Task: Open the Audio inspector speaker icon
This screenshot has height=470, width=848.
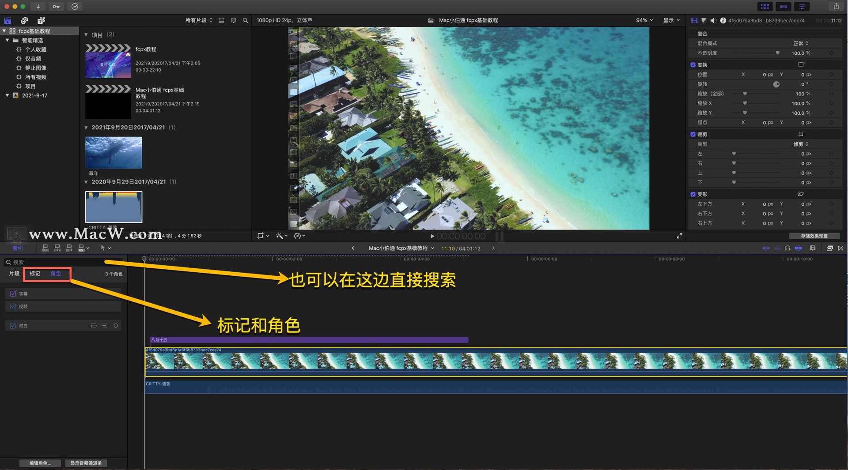Action: pyautogui.click(x=713, y=20)
